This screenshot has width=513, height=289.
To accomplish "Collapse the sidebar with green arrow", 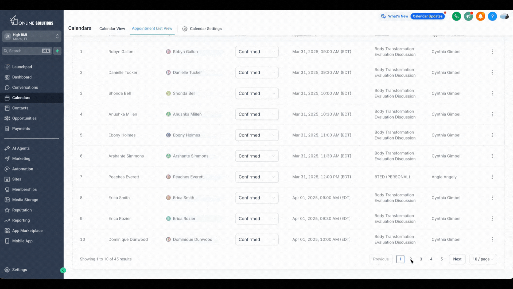I will point(63,270).
